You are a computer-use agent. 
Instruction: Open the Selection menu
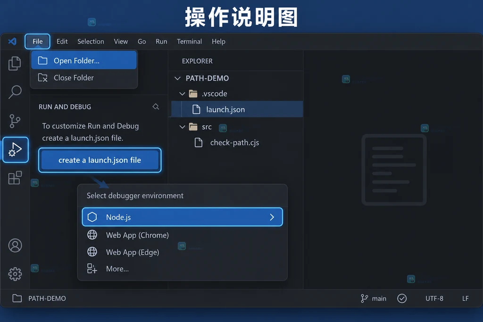[x=91, y=41]
